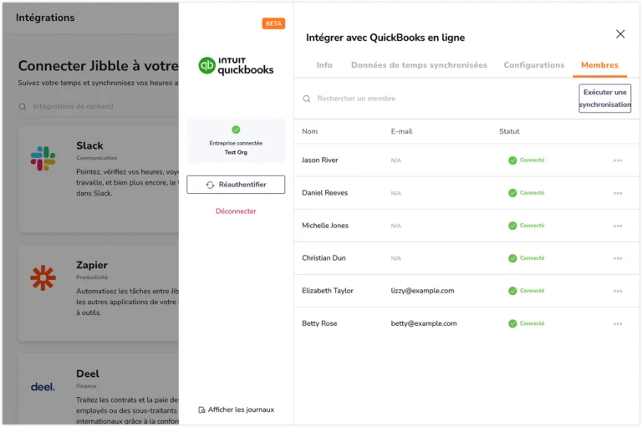Open the Configurations tab

(533, 65)
